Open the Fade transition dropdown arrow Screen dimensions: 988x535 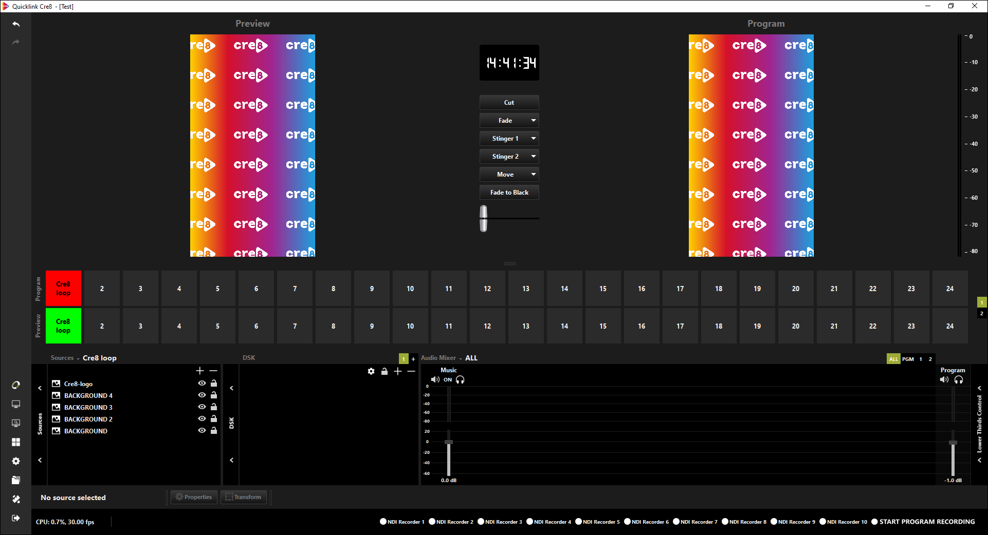tap(534, 121)
